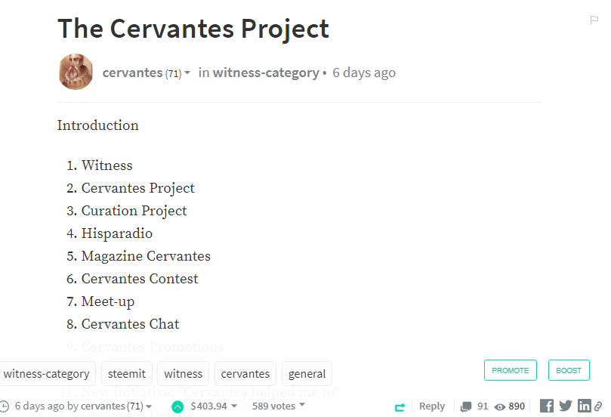Image resolution: width=611 pixels, height=417 pixels.
Task: Copy post link via chain icon
Action: click(597, 406)
